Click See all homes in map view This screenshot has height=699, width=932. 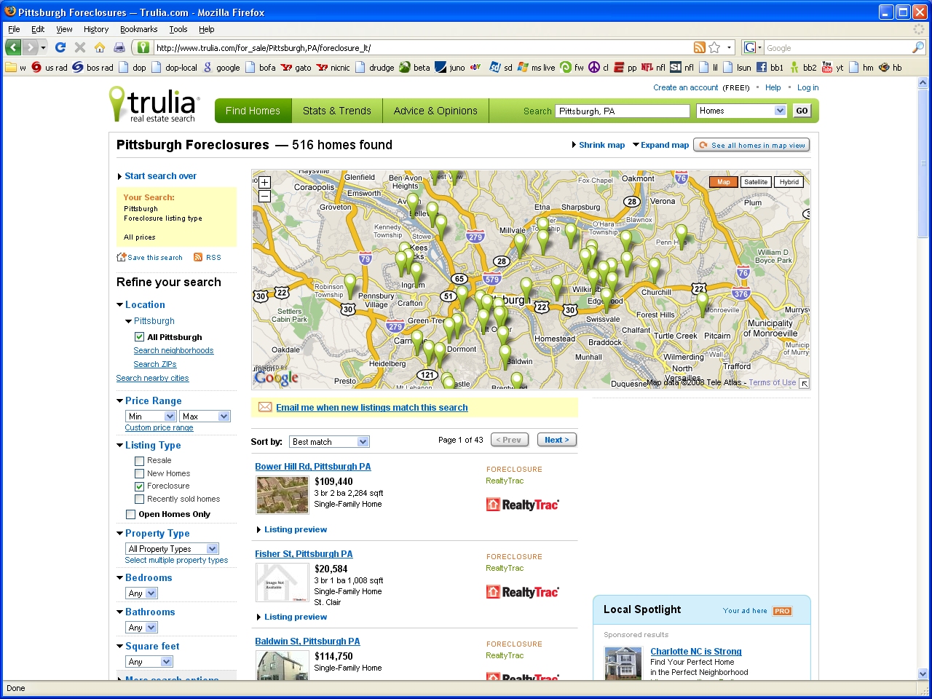[x=751, y=145]
